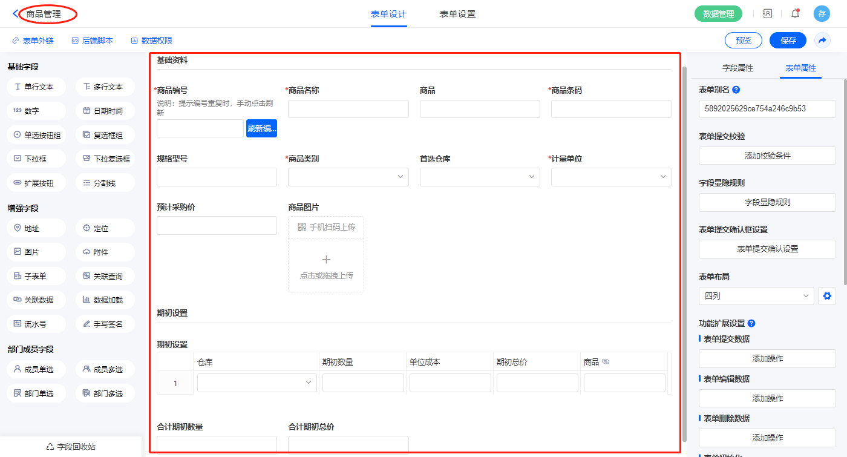Screen dimensions: 847x457
Task: Click the user avatar 存
Action: tap(821, 13)
